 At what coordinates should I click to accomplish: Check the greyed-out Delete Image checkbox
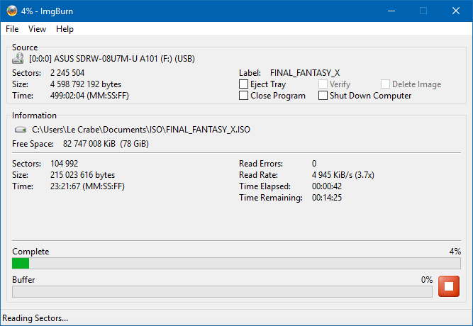(x=385, y=84)
